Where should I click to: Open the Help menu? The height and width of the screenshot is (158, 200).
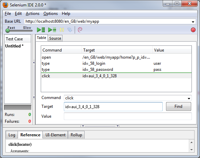(66, 14)
